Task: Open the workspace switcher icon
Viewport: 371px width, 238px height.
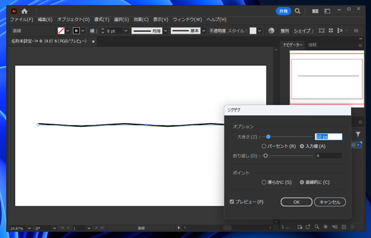Action: (327, 11)
